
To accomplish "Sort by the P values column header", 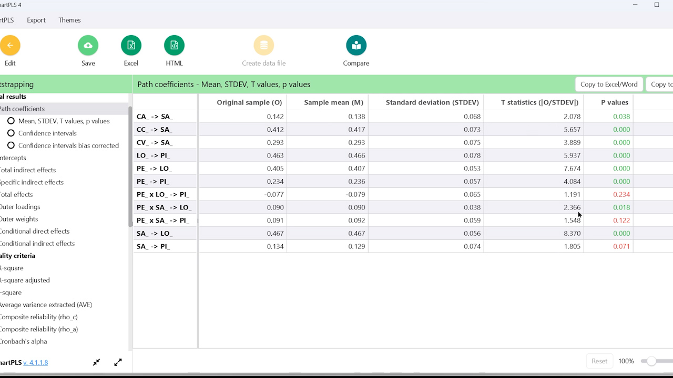I will 615,102.
